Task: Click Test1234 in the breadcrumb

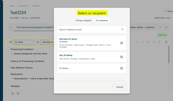Action: [36, 6]
